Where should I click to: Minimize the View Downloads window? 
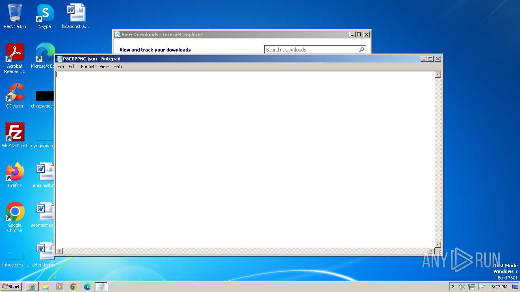click(x=352, y=34)
